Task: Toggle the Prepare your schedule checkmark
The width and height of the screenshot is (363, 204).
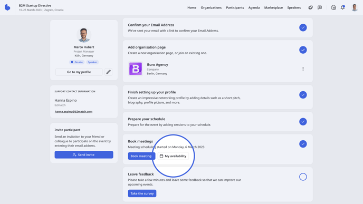Action: (303, 121)
